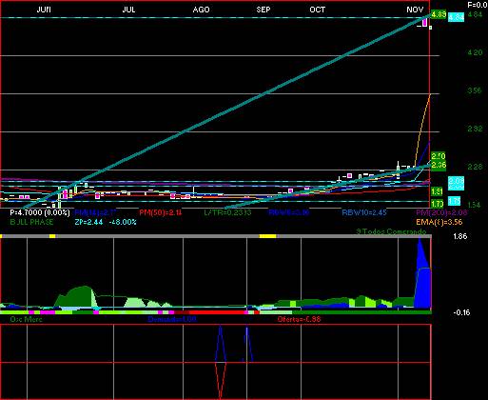Click the Osc Merc oscillator label

26,319
